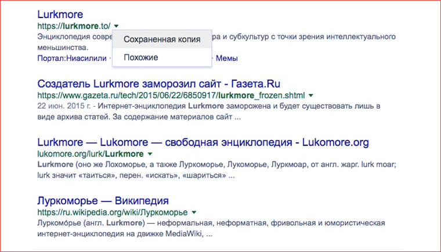Open the 'Портал:Ниасилили' sitelink
The width and height of the screenshot is (441, 252).
72,58
